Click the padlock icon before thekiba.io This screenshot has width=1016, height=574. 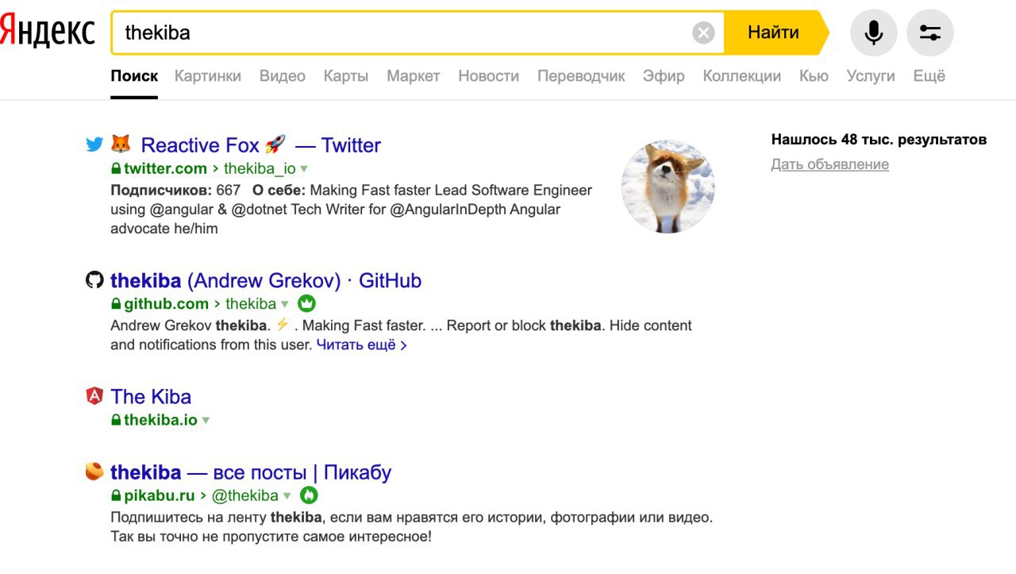[x=116, y=420]
